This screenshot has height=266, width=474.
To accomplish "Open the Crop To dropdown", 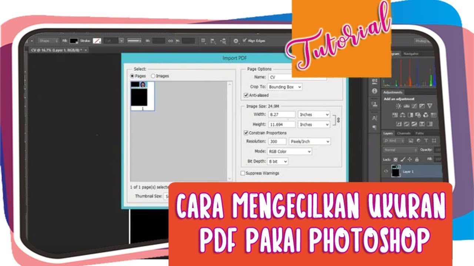I will point(284,87).
